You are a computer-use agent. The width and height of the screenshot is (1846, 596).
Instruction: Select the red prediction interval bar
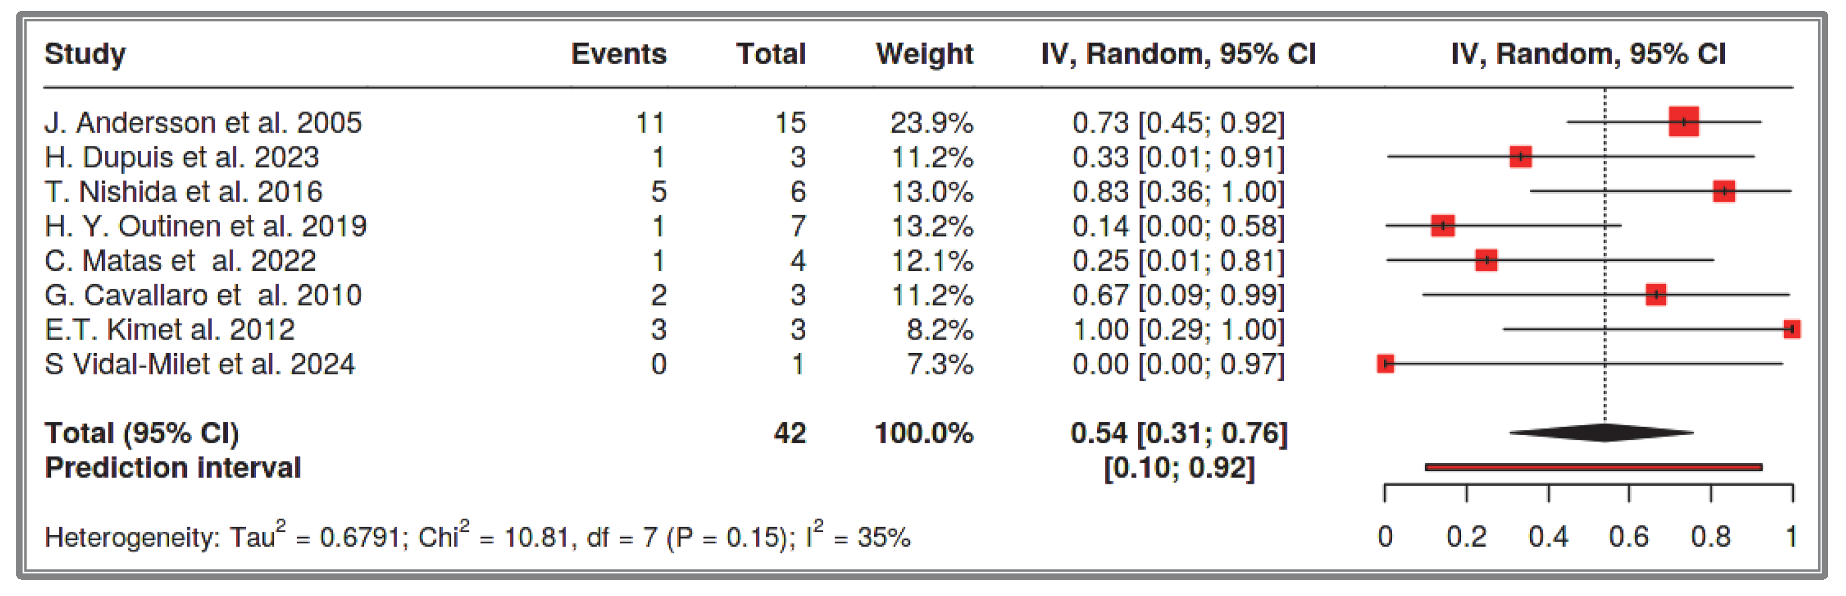click(x=1594, y=467)
